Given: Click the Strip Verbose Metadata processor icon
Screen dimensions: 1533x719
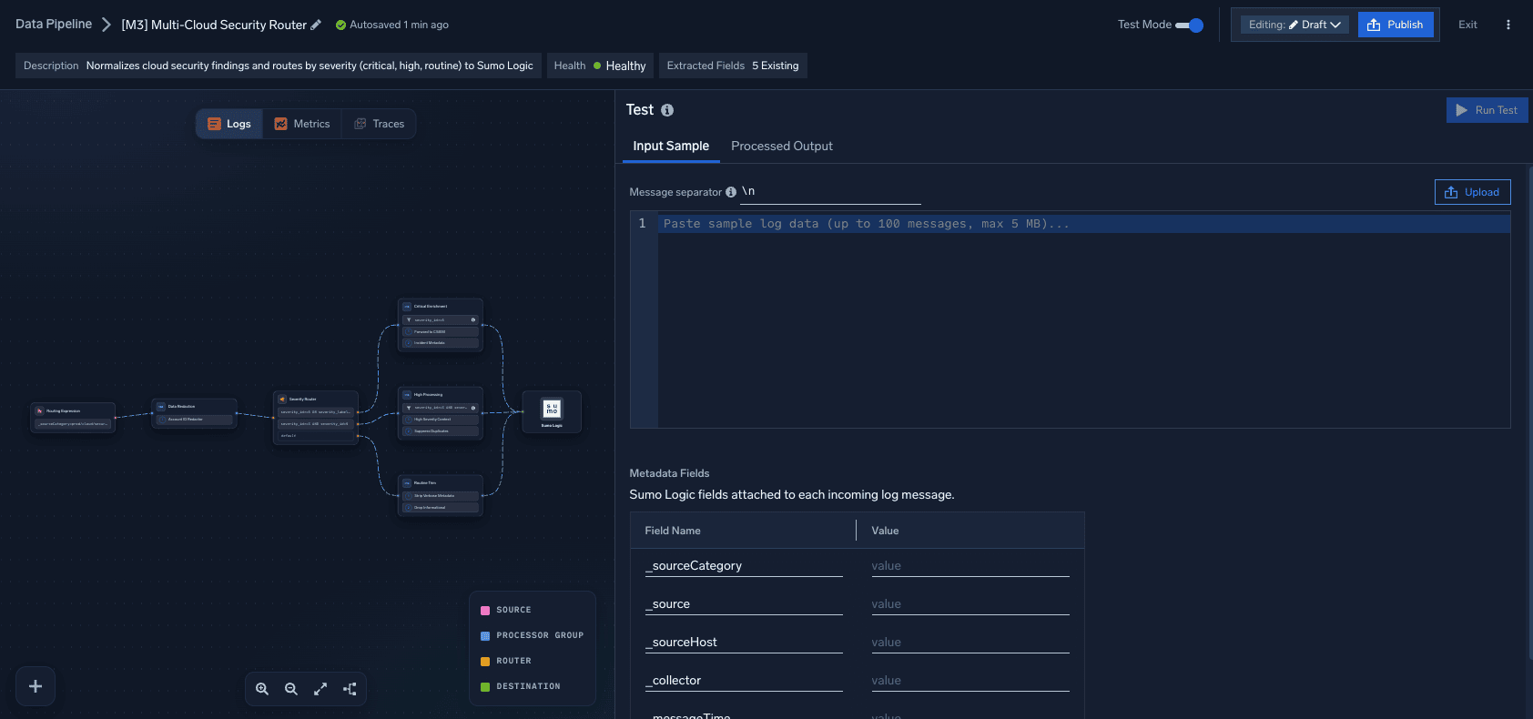Looking at the screenshot, I should click(409, 496).
